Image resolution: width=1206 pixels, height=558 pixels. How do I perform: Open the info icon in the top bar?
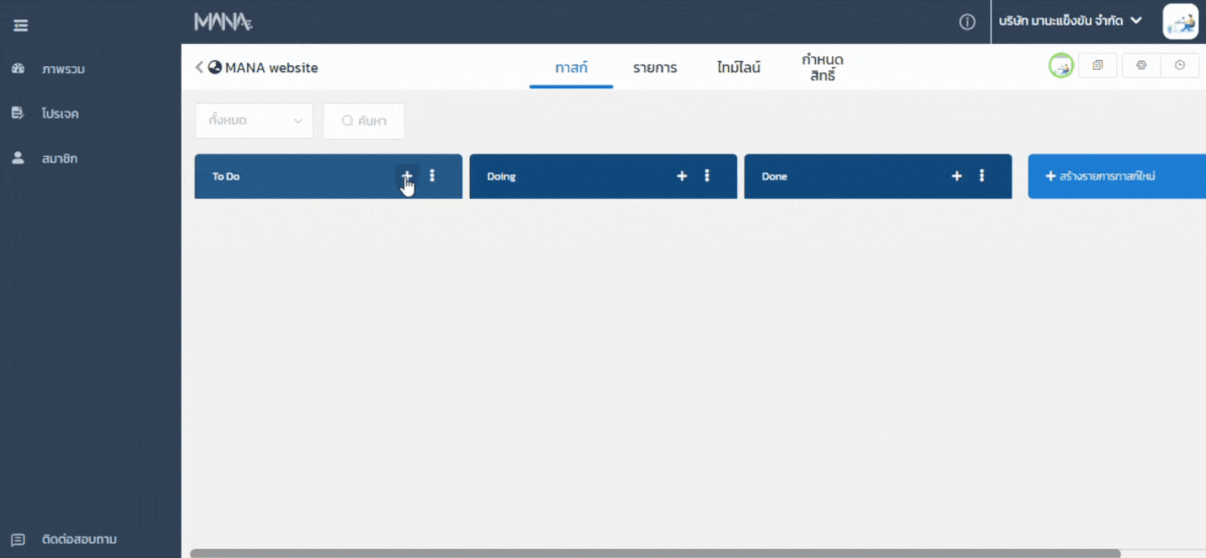(x=967, y=22)
